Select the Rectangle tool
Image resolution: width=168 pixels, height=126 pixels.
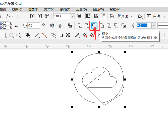4,35
